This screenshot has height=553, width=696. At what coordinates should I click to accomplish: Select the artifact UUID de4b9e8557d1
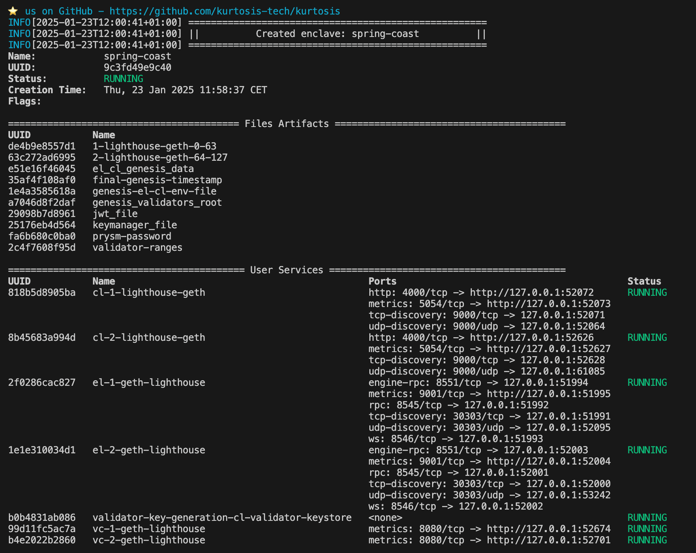(x=41, y=146)
